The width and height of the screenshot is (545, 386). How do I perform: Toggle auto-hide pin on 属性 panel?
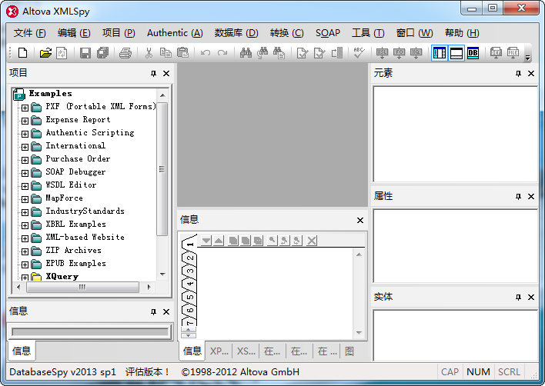(x=518, y=197)
